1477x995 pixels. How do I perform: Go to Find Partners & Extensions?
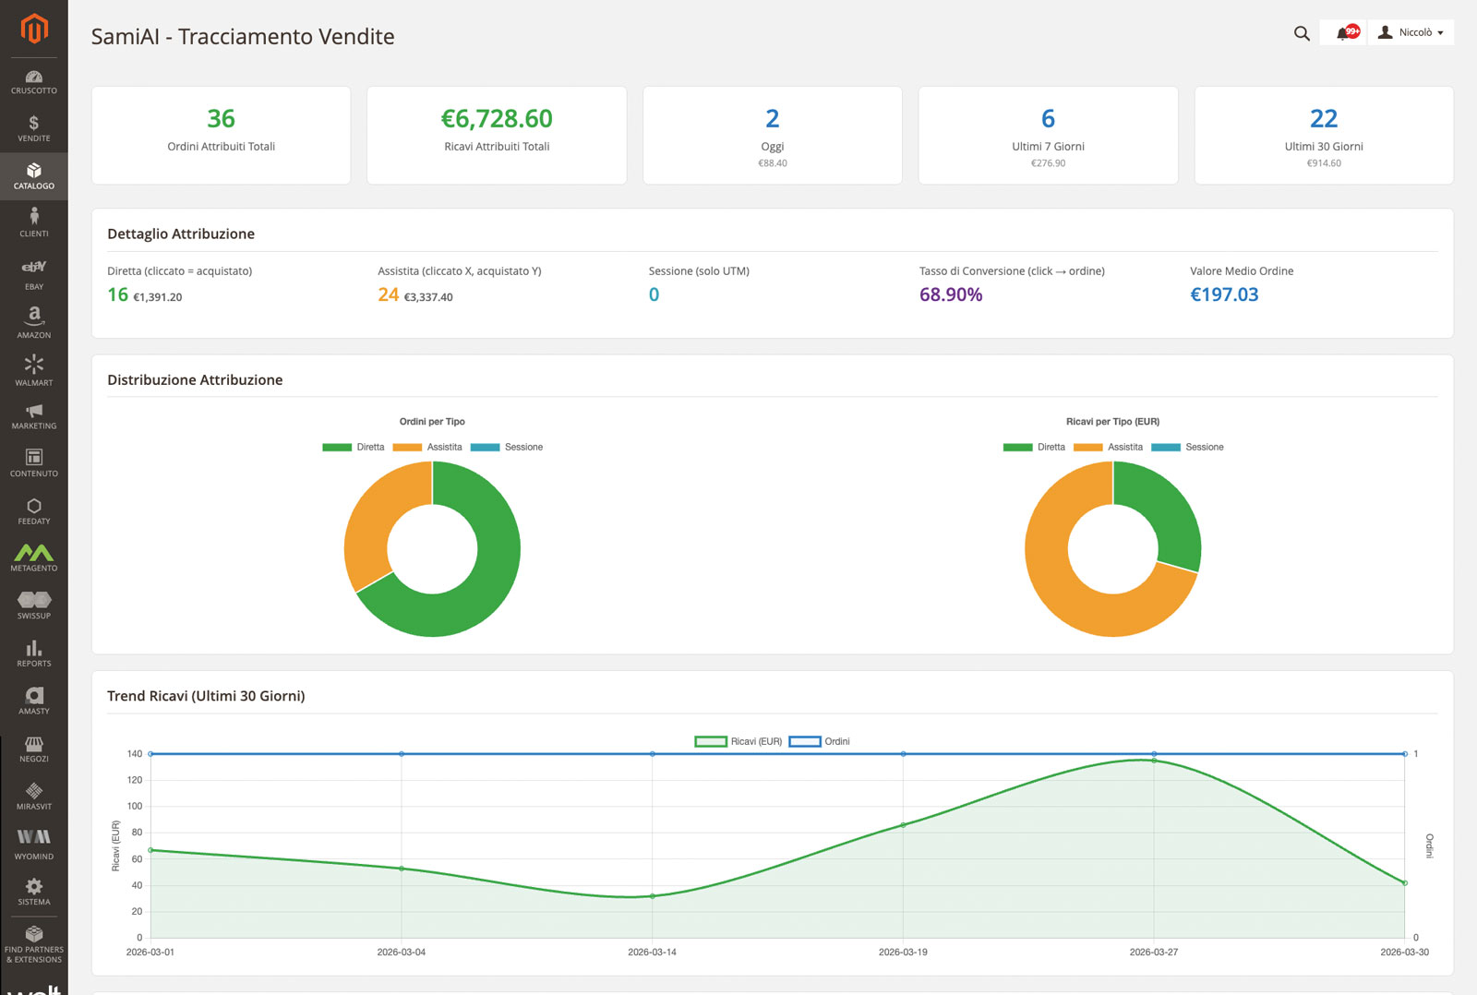coord(33,944)
